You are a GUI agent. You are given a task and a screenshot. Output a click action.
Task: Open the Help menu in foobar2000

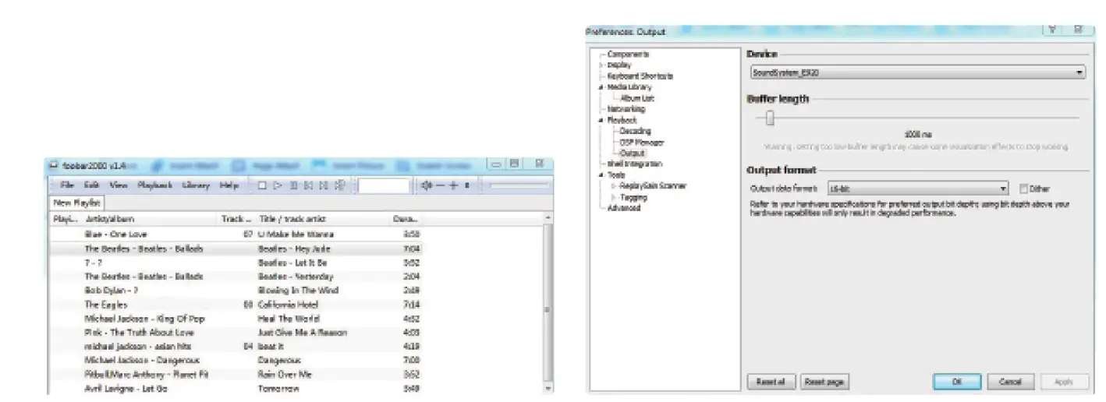coord(229,185)
